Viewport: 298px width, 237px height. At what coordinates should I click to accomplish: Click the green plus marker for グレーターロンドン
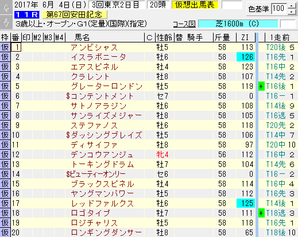point(261,86)
